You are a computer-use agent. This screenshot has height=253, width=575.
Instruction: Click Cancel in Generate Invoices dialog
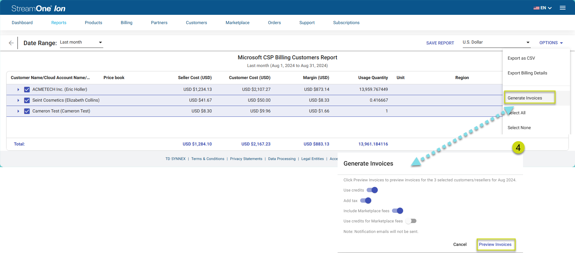(x=460, y=244)
